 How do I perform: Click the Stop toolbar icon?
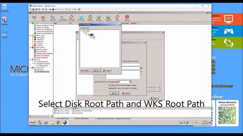pyautogui.click(x=43, y=18)
